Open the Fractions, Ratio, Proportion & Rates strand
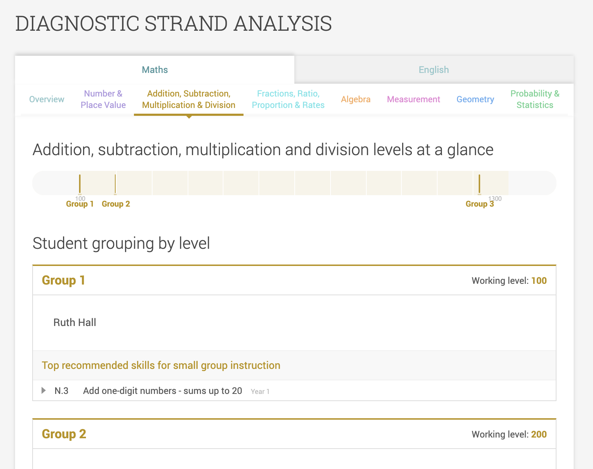 pyautogui.click(x=288, y=99)
